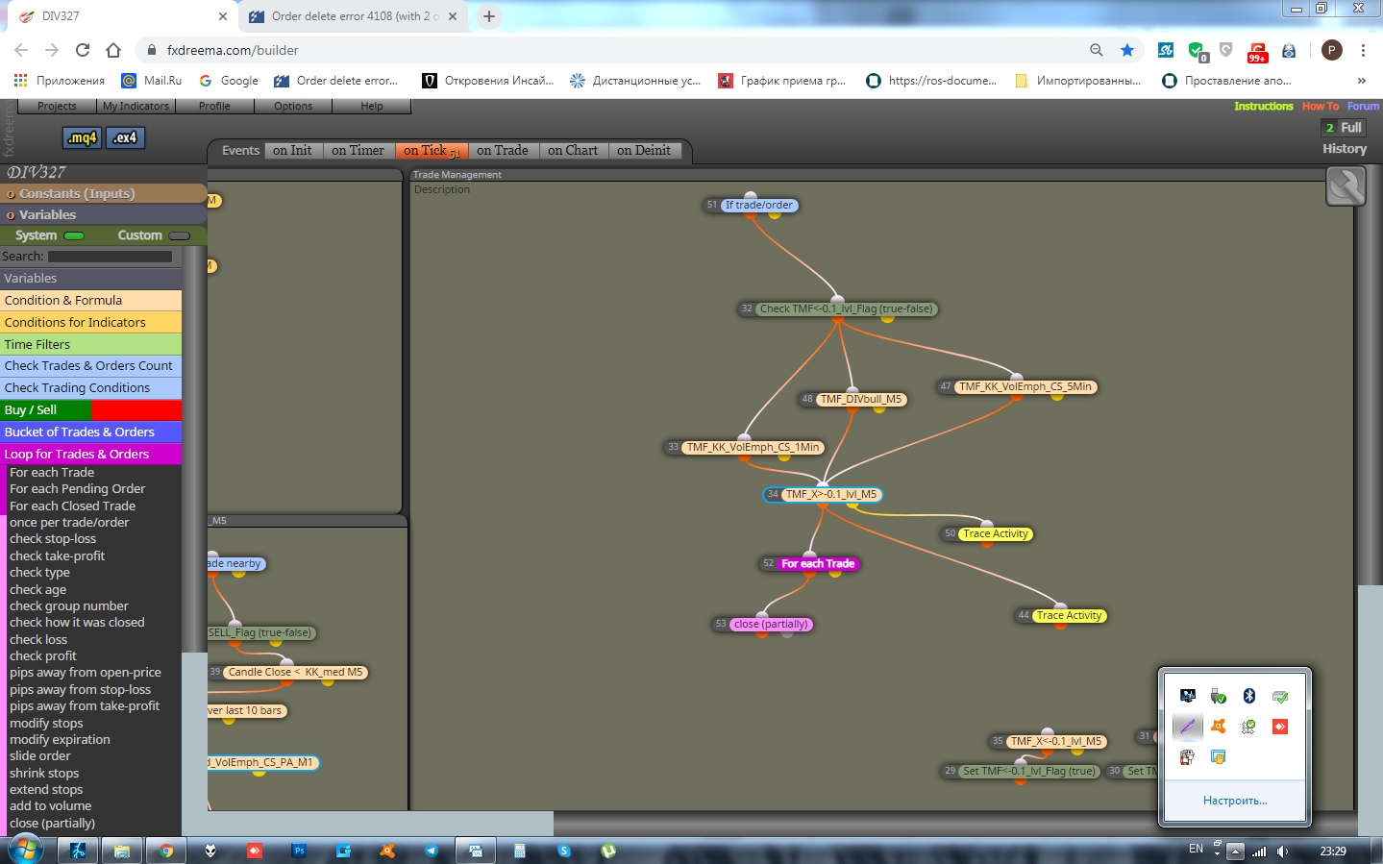Bookmark this page with the star icon
The width and height of the screenshot is (1383, 864).
(x=1127, y=50)
